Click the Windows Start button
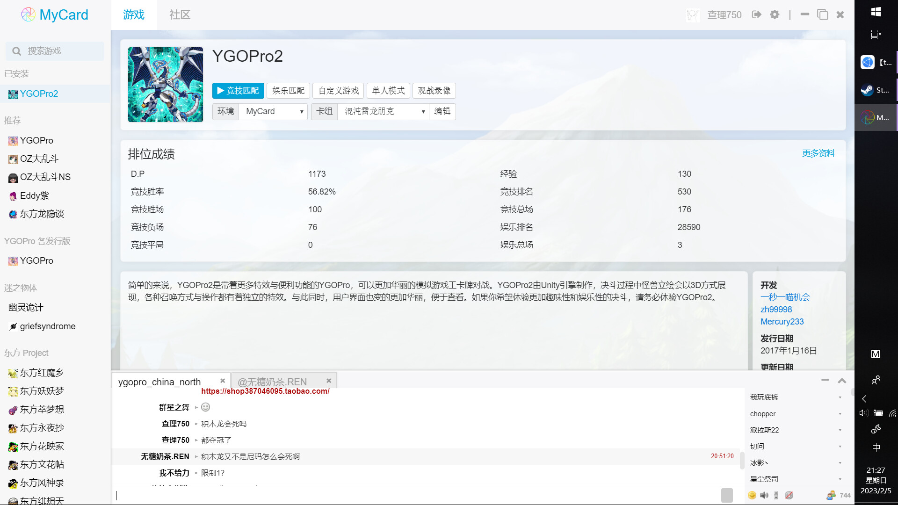Screen dimensions: 898x505 pyautogui.click(x=876, y=12)
